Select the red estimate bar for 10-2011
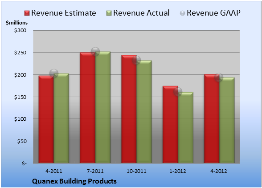 tap(129, 109)
